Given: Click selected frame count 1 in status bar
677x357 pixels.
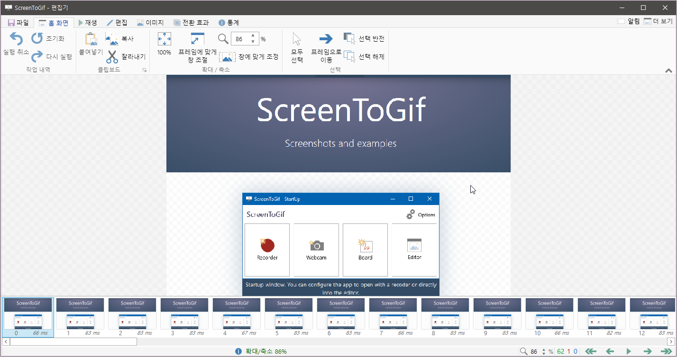Looking at the screenshot, I should click(x=569, y=351).
